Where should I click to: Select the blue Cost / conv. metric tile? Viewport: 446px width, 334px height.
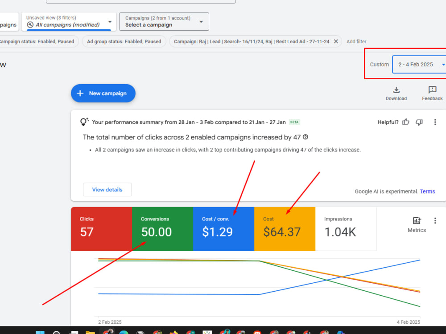pos(223,229)
